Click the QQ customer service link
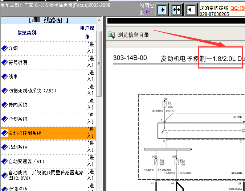The width and height of the screenshot is (245, 191). pyautogui.click(x=238, y=8)
